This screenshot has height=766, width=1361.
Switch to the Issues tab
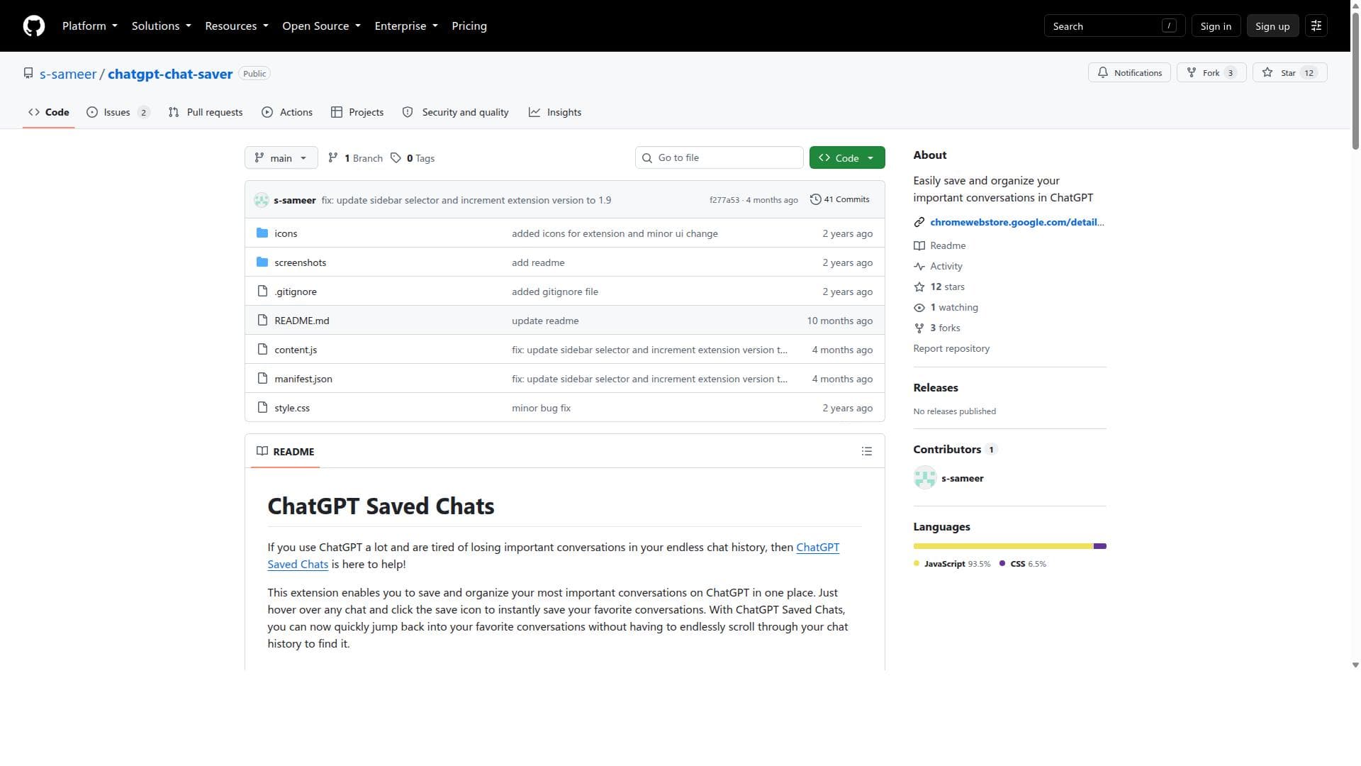[118, 112]
